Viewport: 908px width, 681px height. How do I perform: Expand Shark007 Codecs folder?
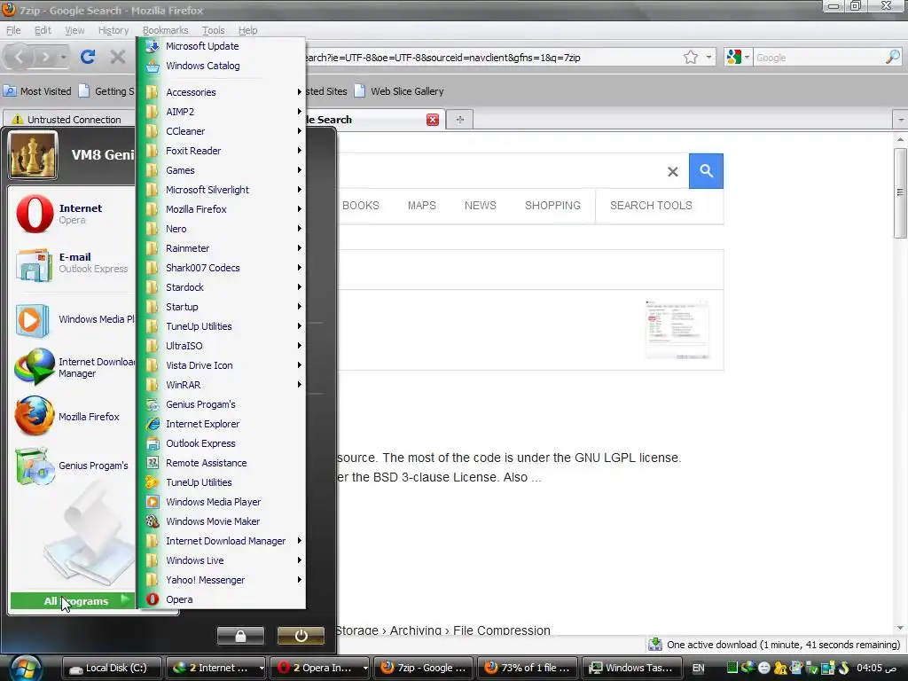(221, 268)
